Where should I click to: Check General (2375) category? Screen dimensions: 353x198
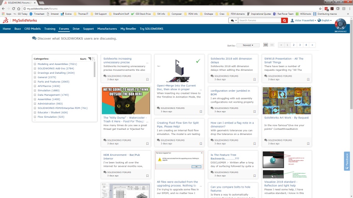pos(35,77)
